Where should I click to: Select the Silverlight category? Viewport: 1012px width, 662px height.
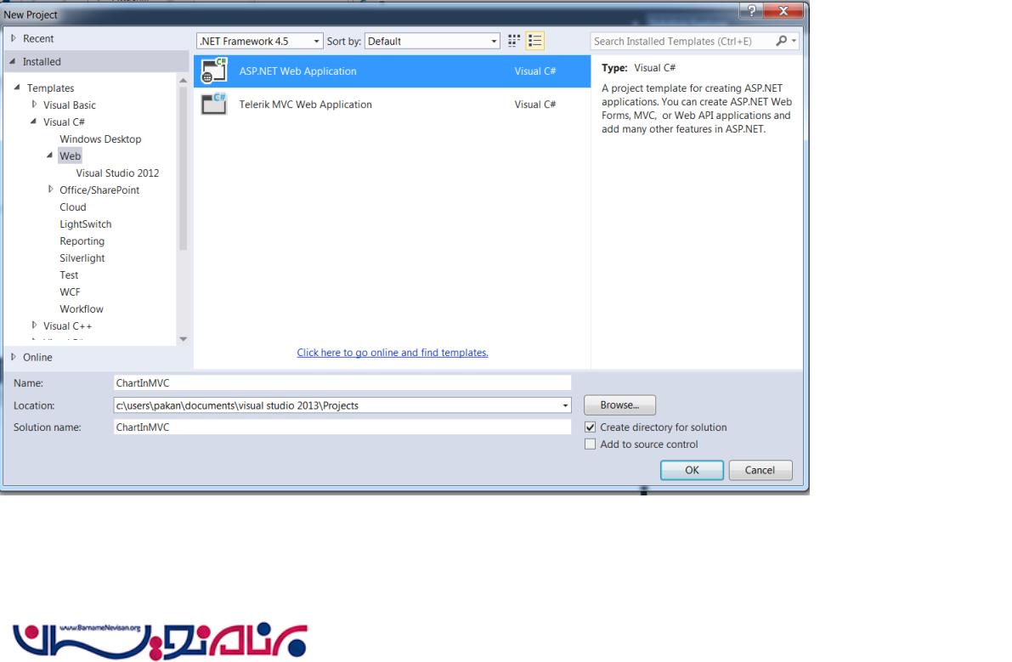tap(82, 258)
